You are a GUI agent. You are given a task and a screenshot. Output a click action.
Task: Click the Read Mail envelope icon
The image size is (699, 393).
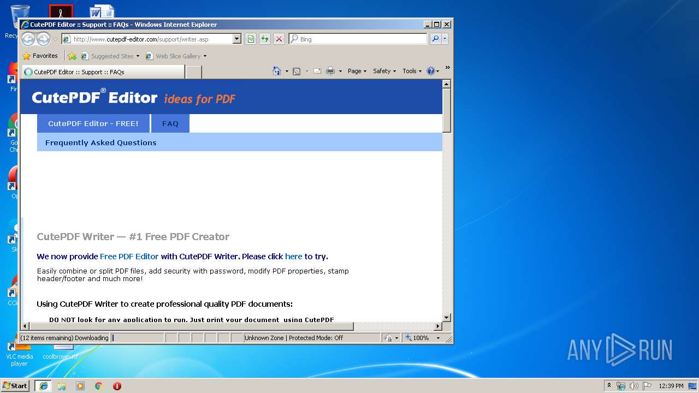coord(317,71)
